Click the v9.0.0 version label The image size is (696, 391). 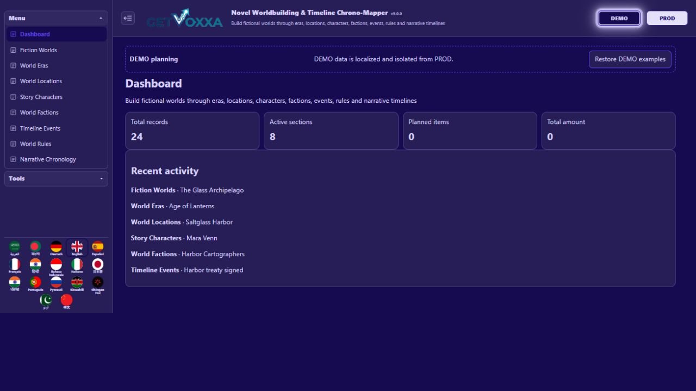(x=396, y=14)
